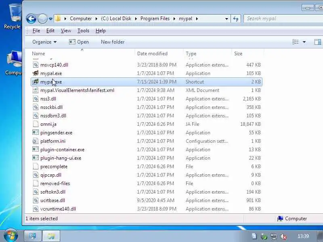Open the Tools menu
Screen dimensions: 323x242
click(83, 31)
